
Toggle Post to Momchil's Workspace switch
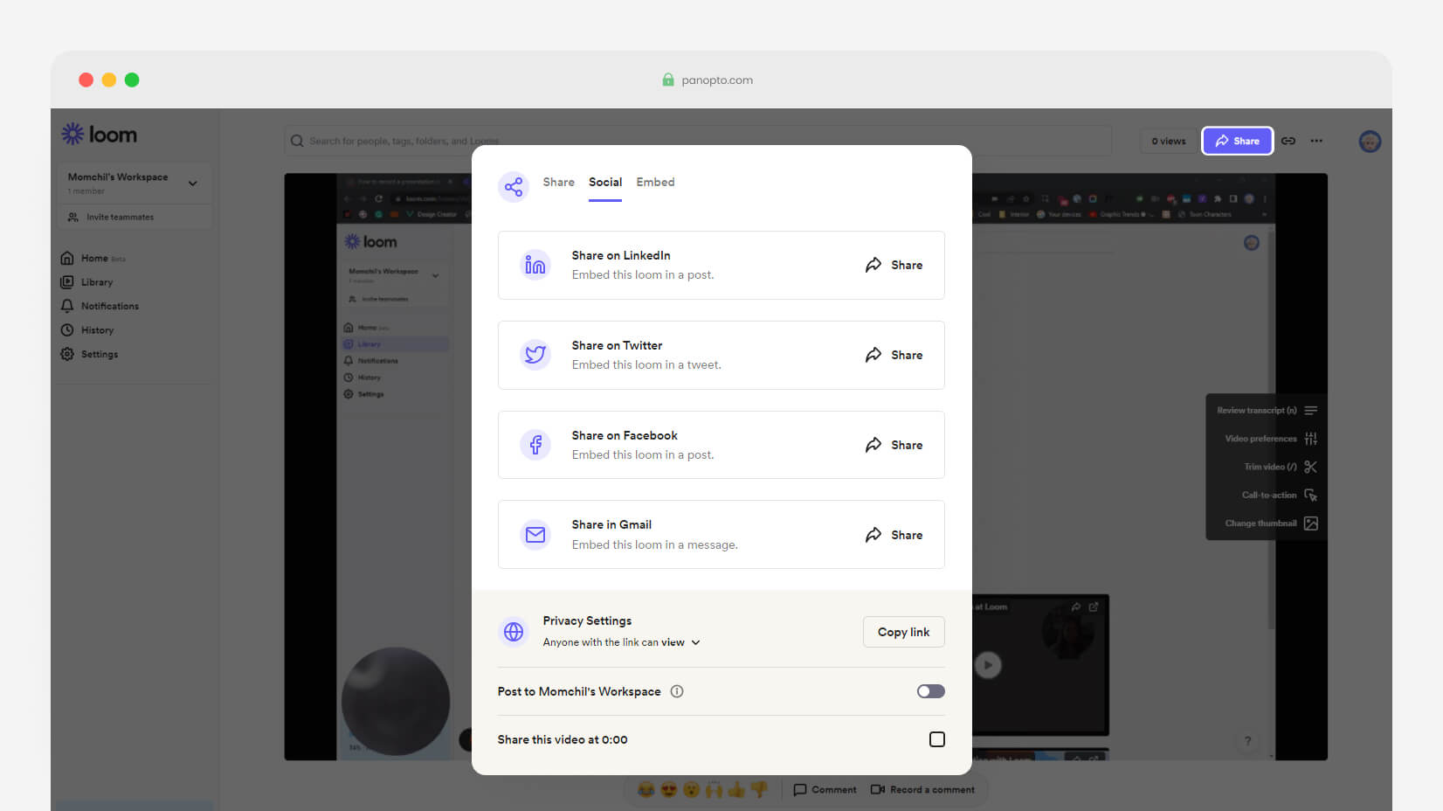point(930,691)
